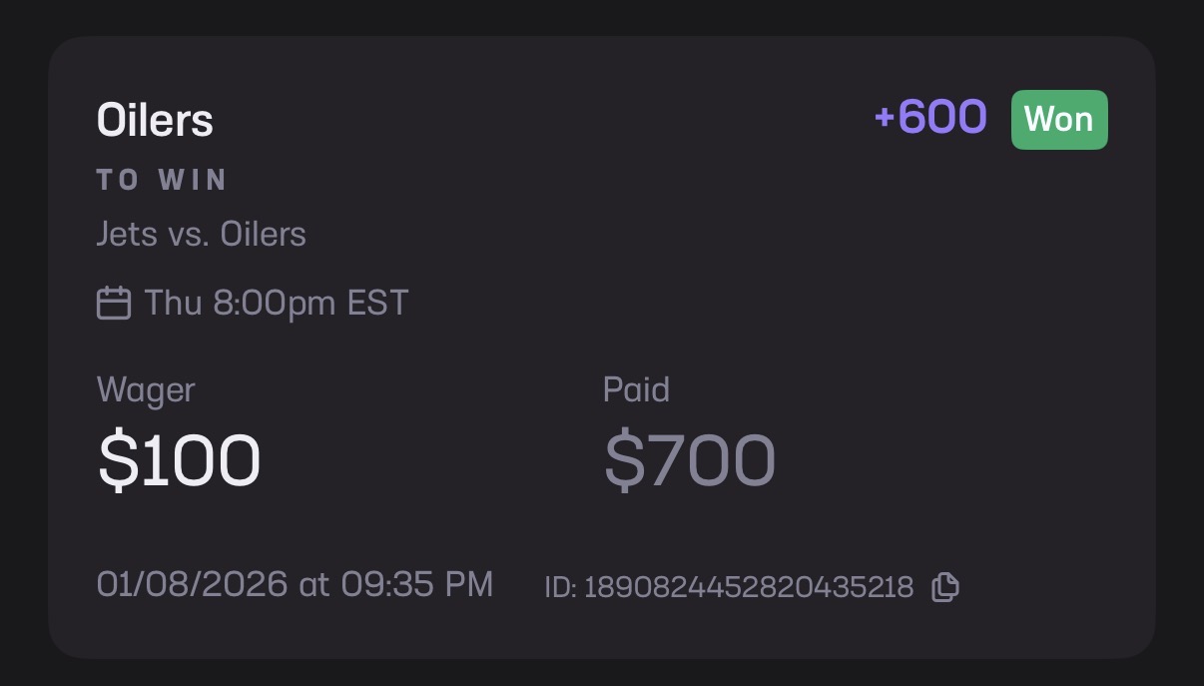
Task: Click the 09:35 PM placed time
Action: point(416,584)
